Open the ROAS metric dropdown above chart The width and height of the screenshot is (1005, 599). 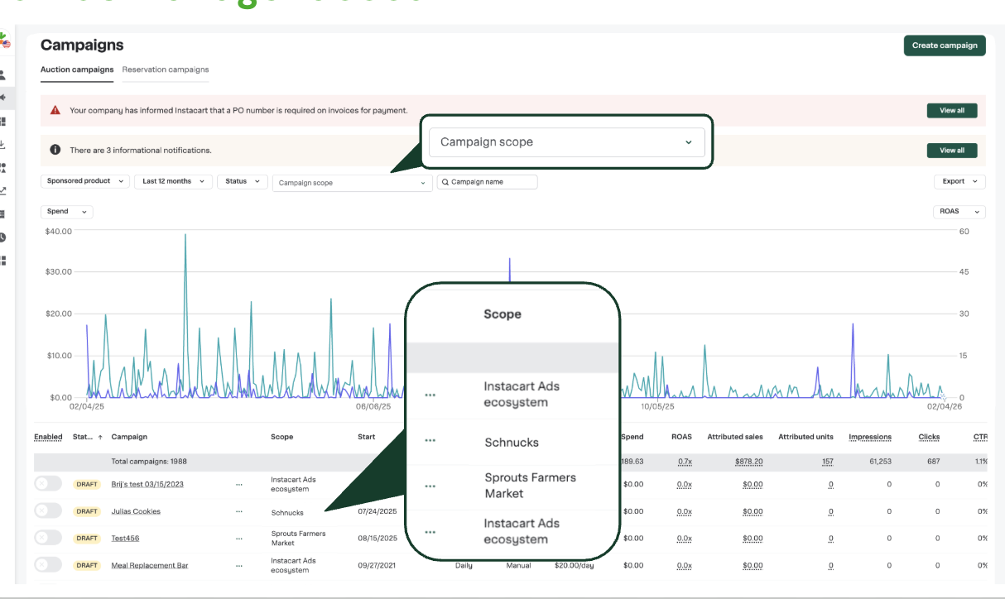pyautogui.click(x=959, y=212)
